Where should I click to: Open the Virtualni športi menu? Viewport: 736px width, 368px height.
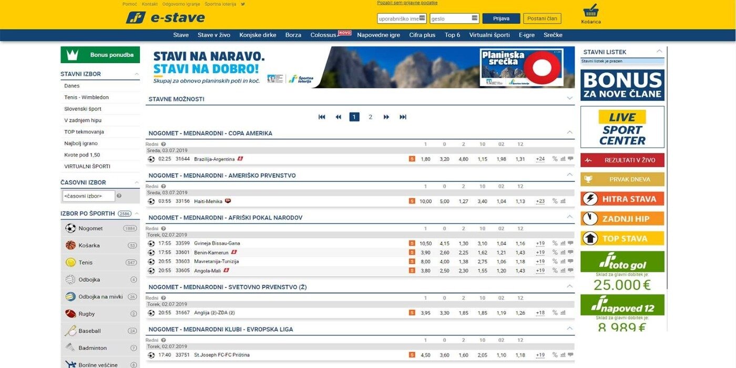point(489,35)
